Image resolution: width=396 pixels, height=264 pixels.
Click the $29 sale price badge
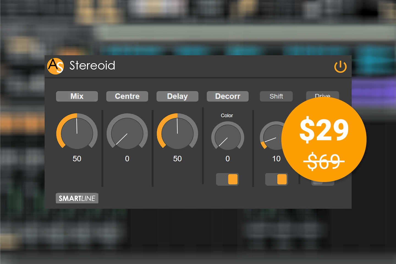[324, 129]
